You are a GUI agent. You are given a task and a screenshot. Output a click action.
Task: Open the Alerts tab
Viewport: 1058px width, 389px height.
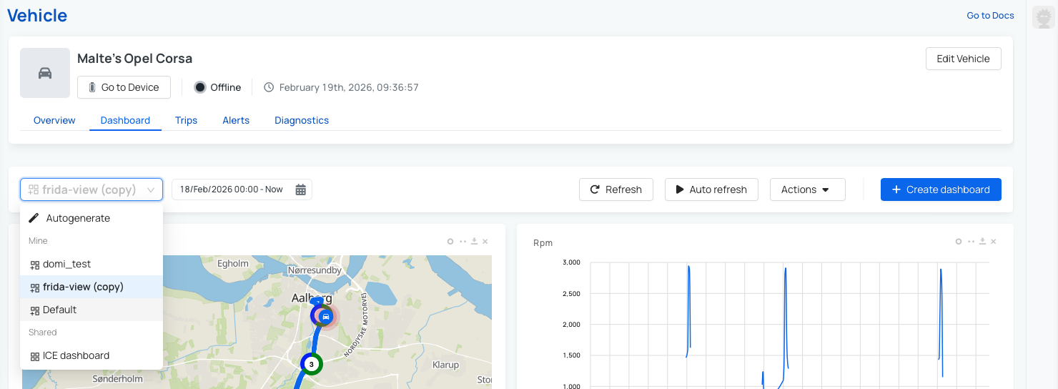pos(236,120)
